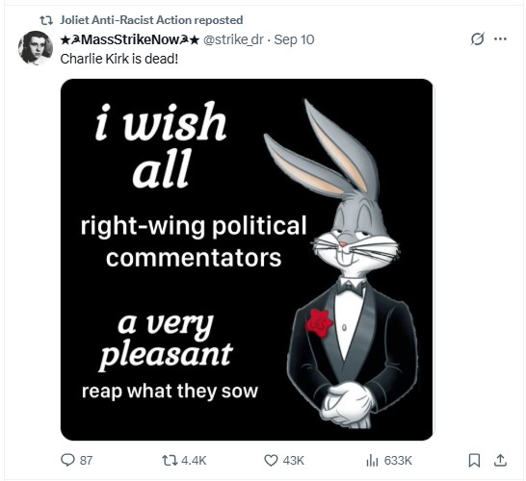Viewport: 526px width, 481px height.
Task: Like the post with the heart icon
Action: coord(271,460)
